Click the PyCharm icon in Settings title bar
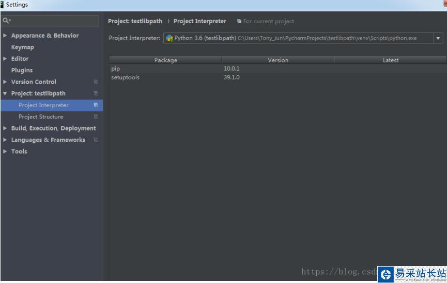This screenshot has width=447, height=283. tap(2, 5)
